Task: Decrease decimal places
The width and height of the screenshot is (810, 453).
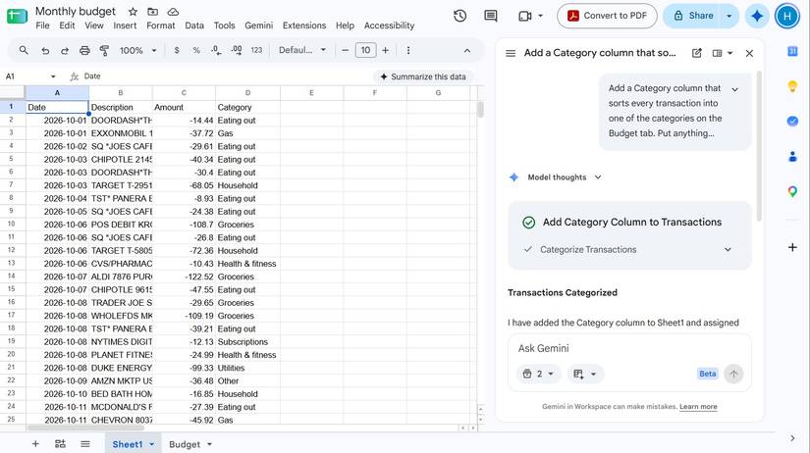Action: [216, 51]
